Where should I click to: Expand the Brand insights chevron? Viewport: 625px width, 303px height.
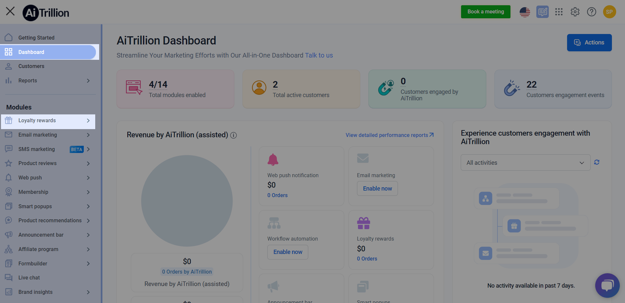click(x=88, y=292)
